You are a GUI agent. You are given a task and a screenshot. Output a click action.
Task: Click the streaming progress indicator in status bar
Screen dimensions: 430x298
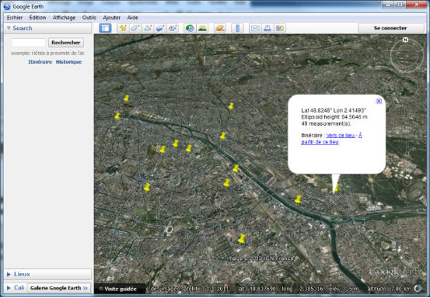[418, 289]
